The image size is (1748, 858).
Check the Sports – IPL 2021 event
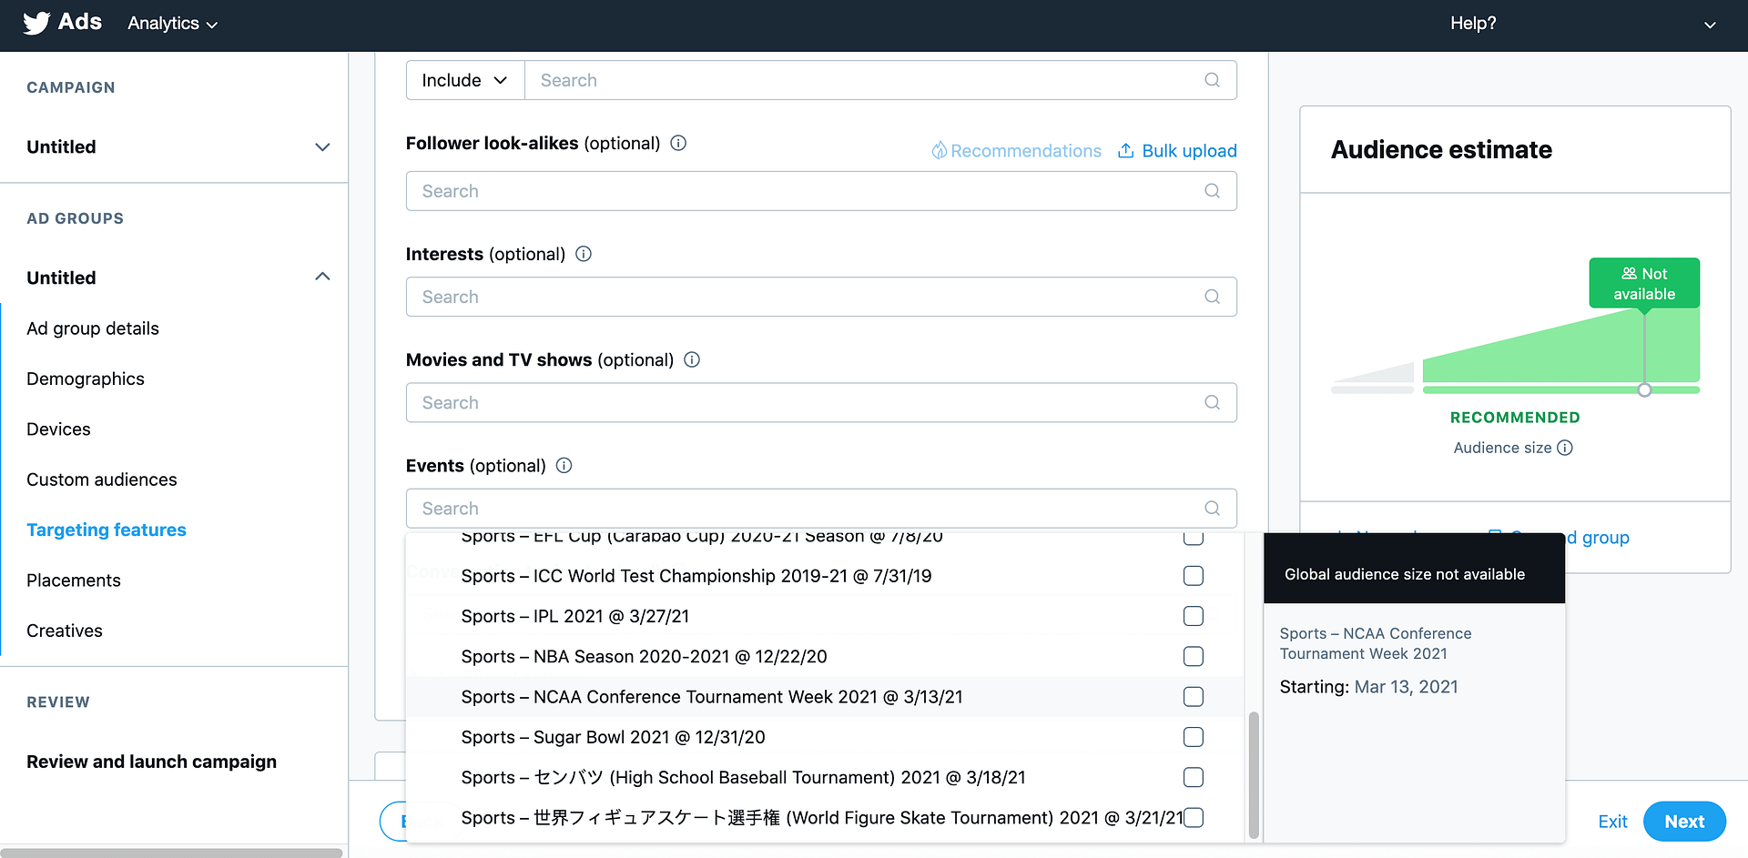(x=1194, y=616)
